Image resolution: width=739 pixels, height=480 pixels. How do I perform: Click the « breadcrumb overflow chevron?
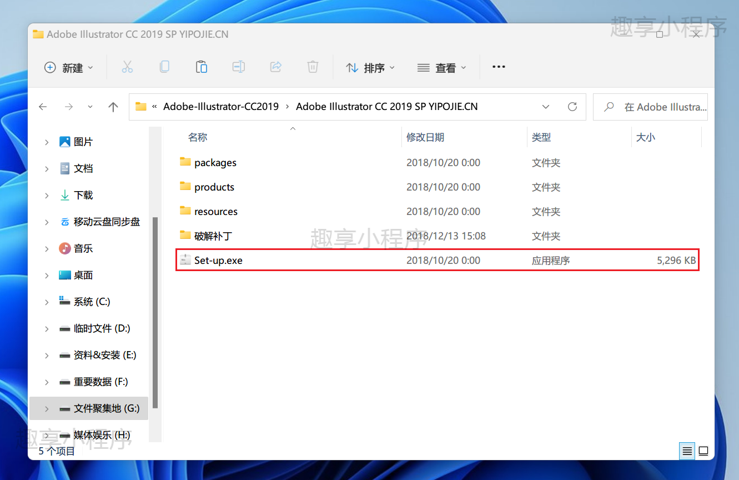coord(154,107)
